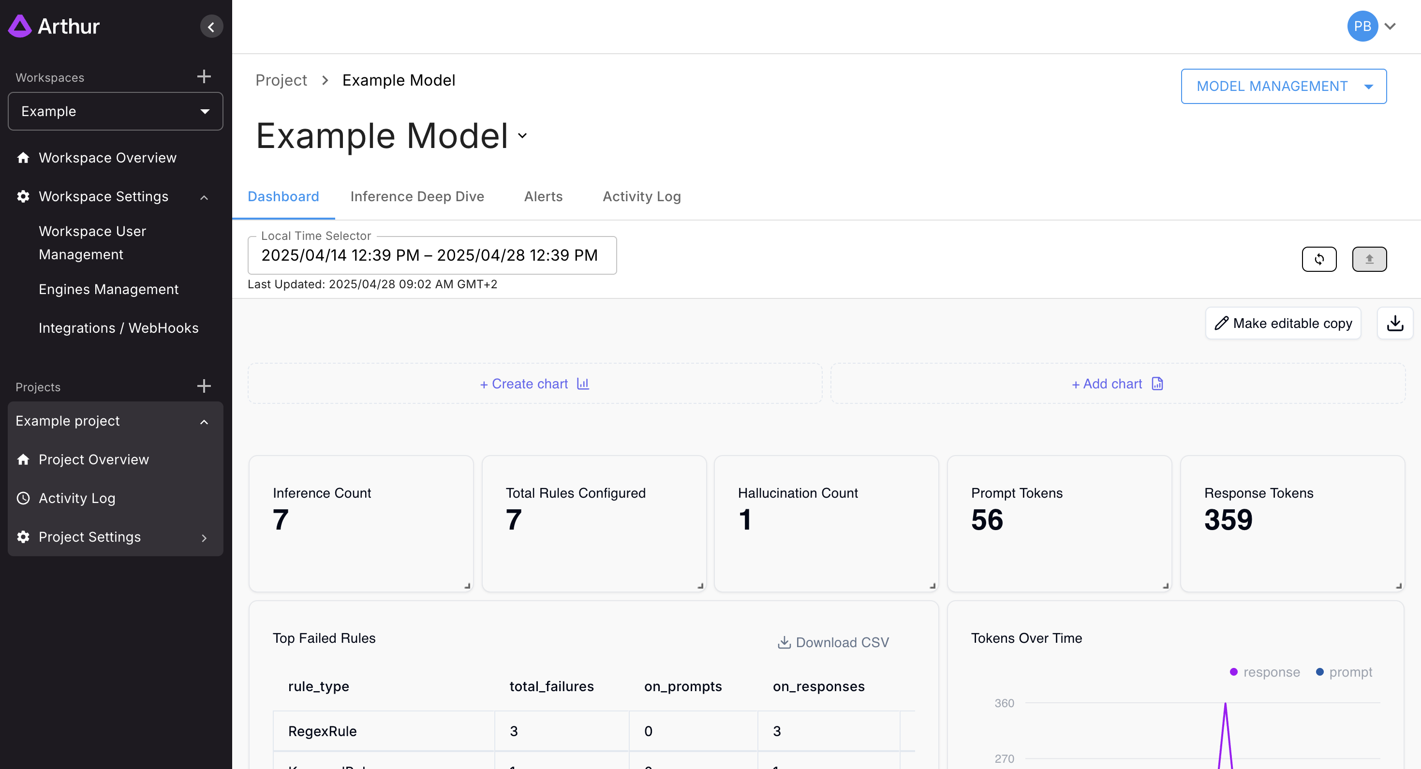Viewport: 1421px width, 769px height.
Task: Toggle the prompt series in chart legend
Action: click(x=1343, y=672)
